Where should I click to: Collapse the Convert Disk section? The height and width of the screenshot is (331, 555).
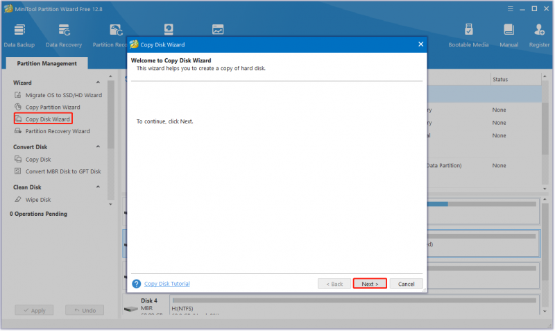tap(98, 146)
